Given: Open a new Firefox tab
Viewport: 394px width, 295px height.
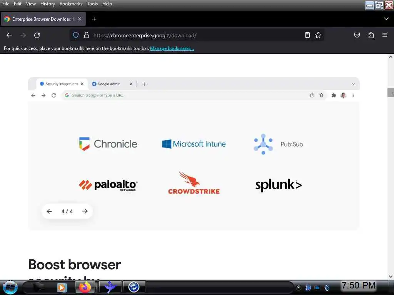Looking at the screenshot, I should click(94, 19).
